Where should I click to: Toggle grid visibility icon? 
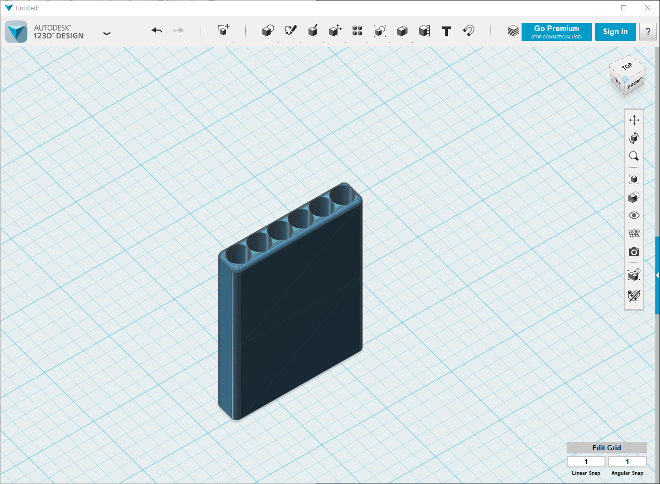(x=634, y=233)
